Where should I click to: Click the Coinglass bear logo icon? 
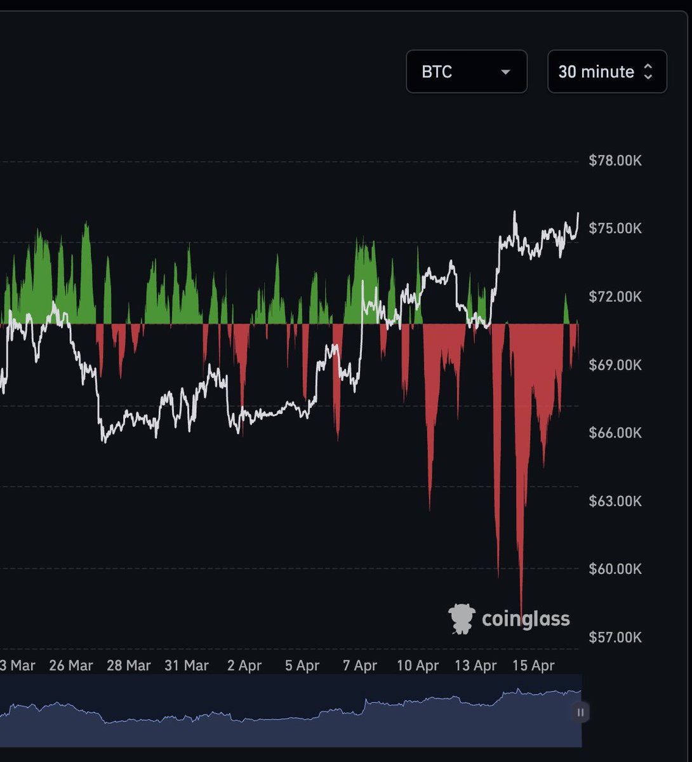[462, 618]
